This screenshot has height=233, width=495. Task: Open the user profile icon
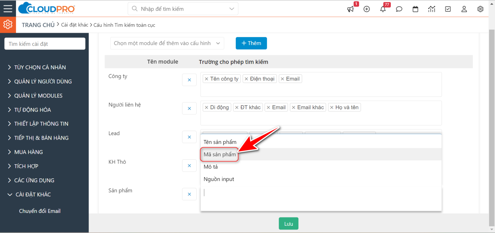[x=464, y=9]
